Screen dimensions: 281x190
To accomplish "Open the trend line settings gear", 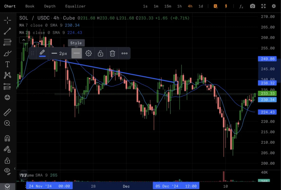I will point(89,53).
